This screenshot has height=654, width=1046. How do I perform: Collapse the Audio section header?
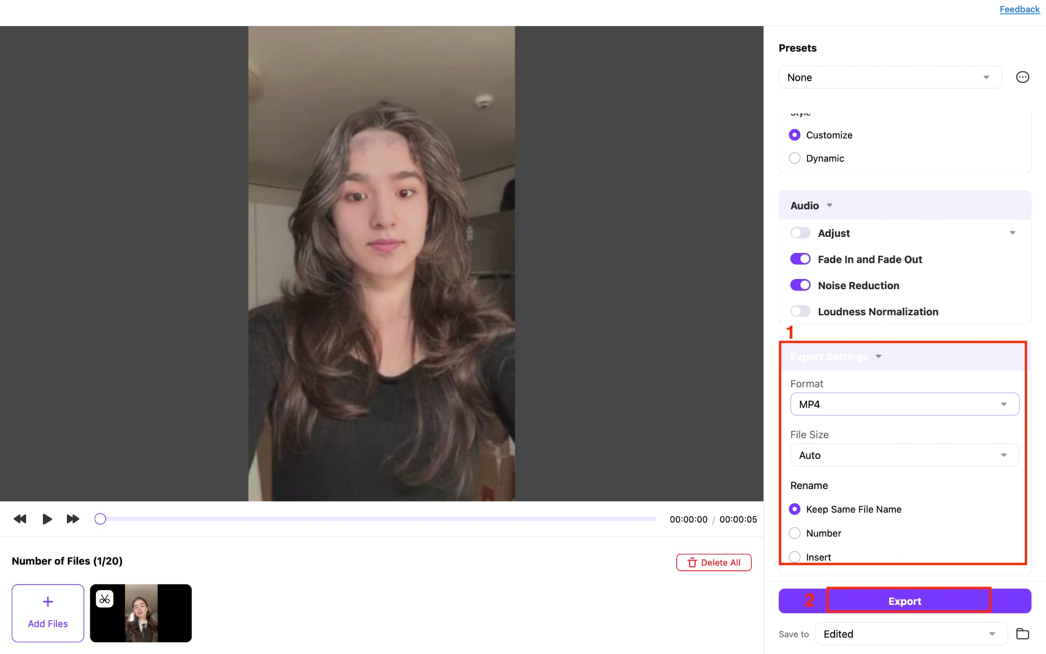point(905,205)
